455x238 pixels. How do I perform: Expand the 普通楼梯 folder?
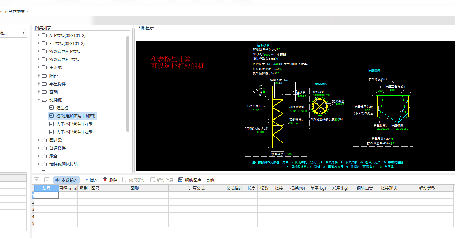point(39,148)
